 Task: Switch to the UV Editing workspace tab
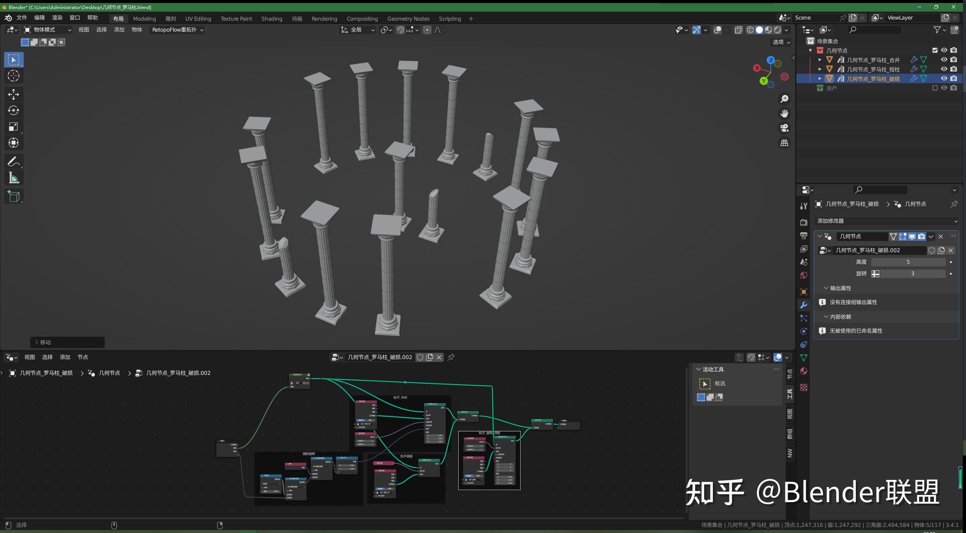pos(198,19)
